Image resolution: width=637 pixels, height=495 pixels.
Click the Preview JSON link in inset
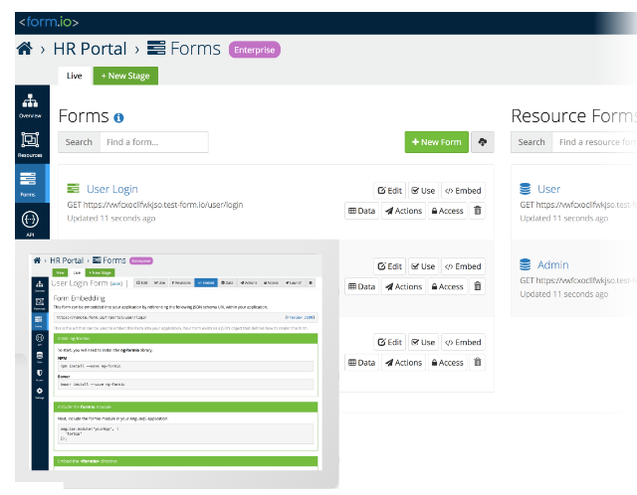300,317
